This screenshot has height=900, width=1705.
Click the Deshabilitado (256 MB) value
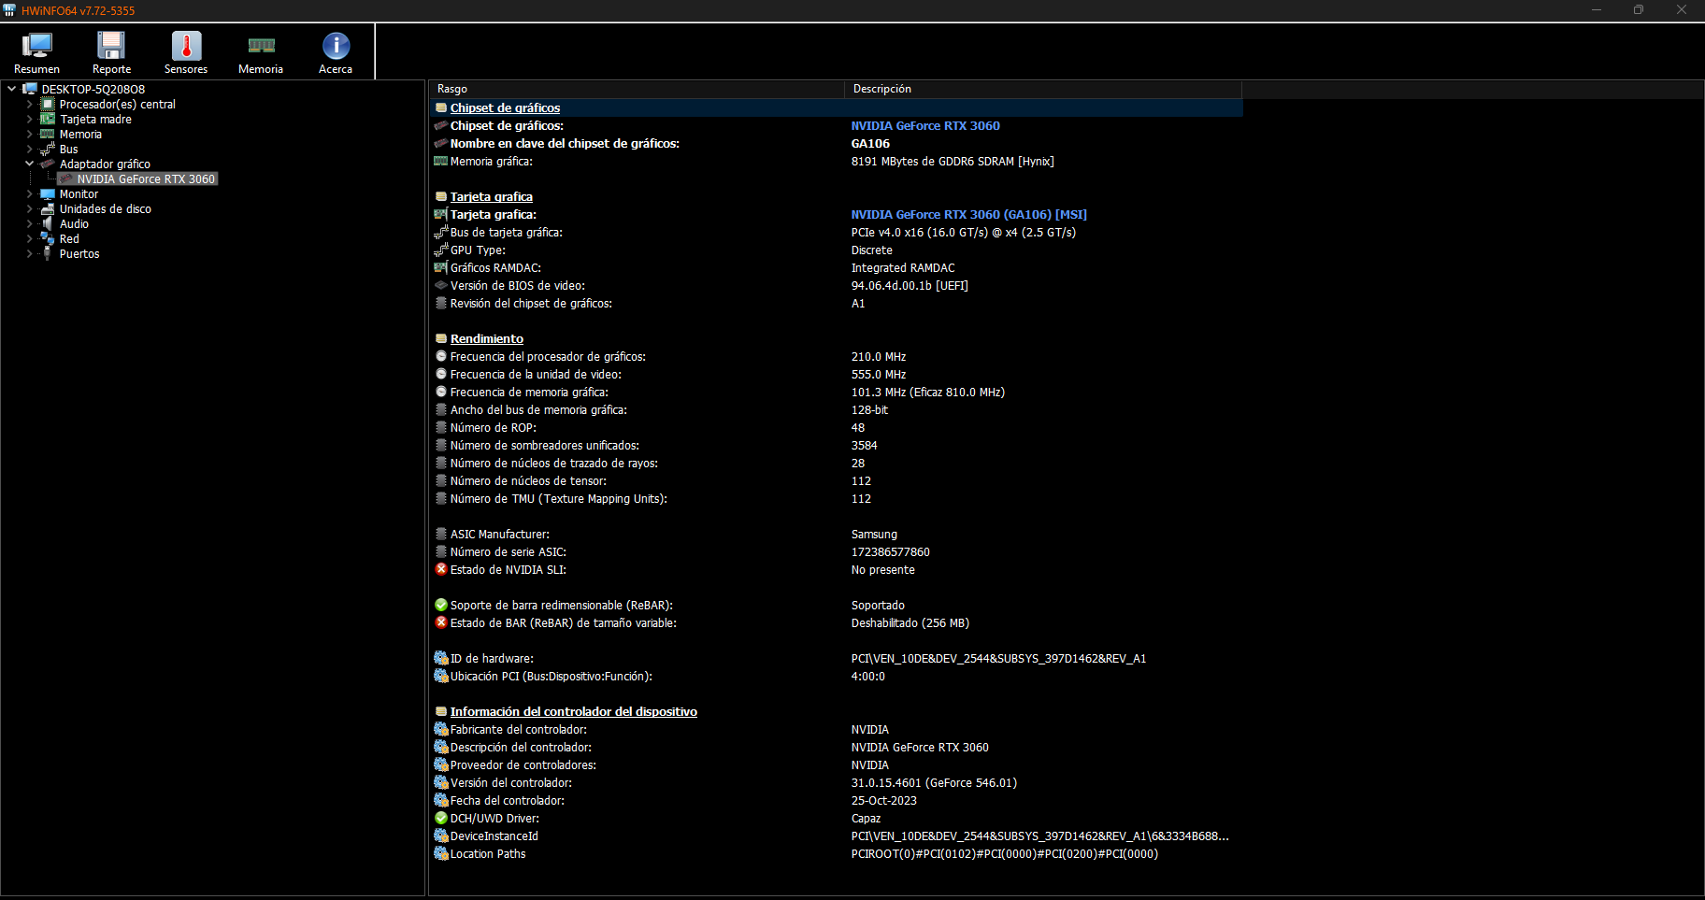[910, 622]
